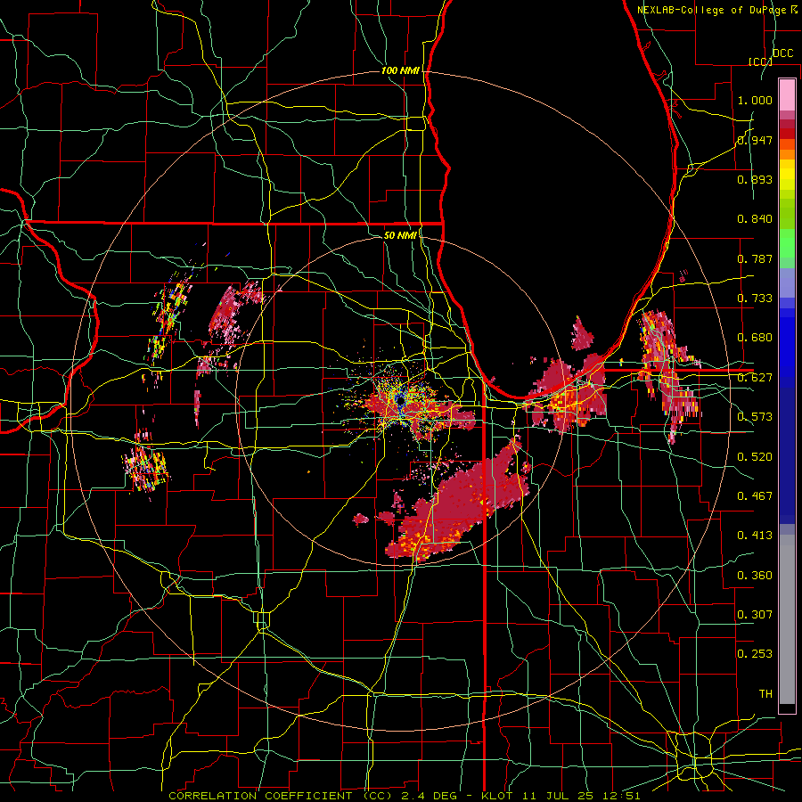Click the 0.733 color scale value
The width and height of the screenshot is (802, 802).
point(755,299)
